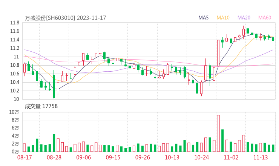The image size is (279, 166).
Task: Click the 8万 volume axis label
Action: pos(15,120)
